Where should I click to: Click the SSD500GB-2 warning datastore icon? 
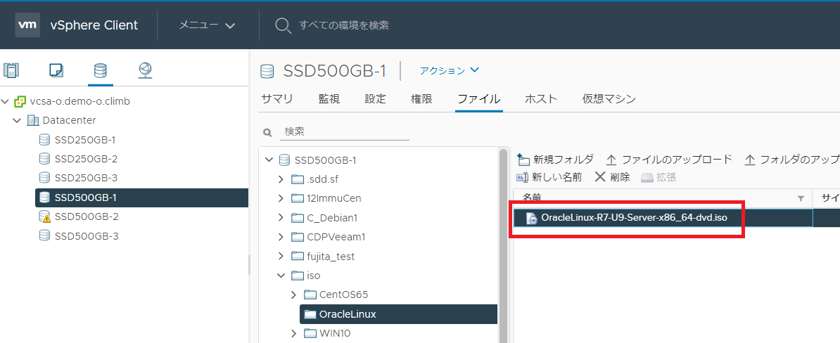coord(44,216)
